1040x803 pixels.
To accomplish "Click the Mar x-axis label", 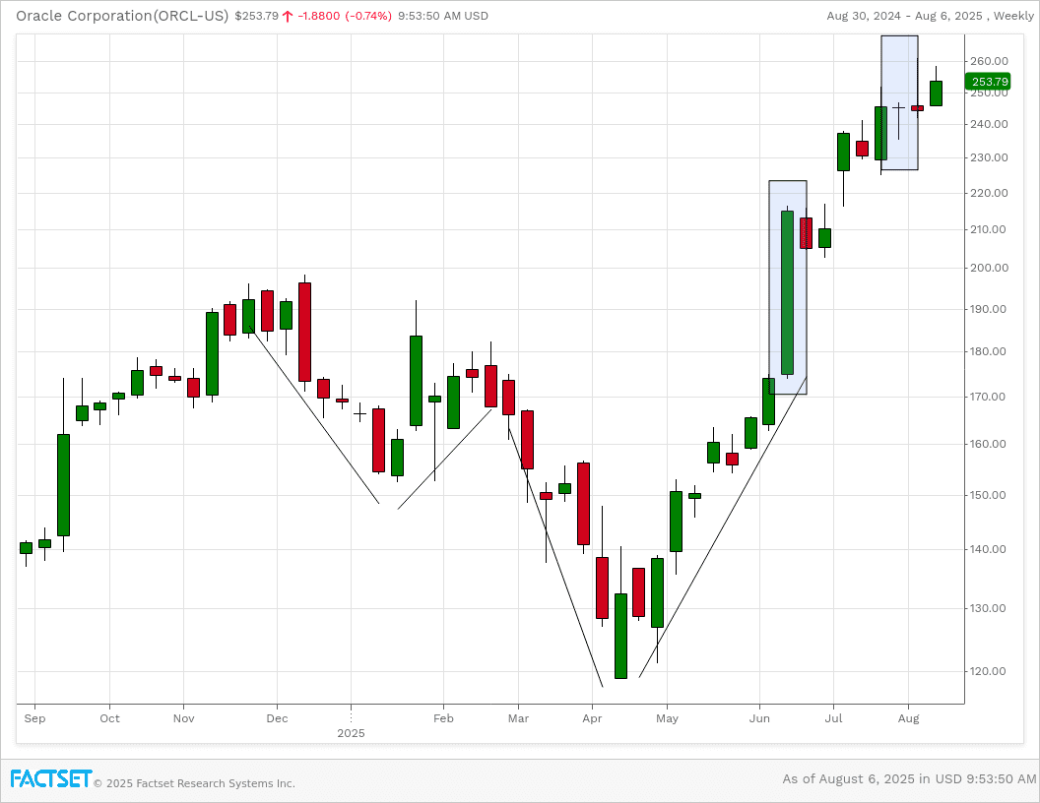I will (x=519, y=718).
